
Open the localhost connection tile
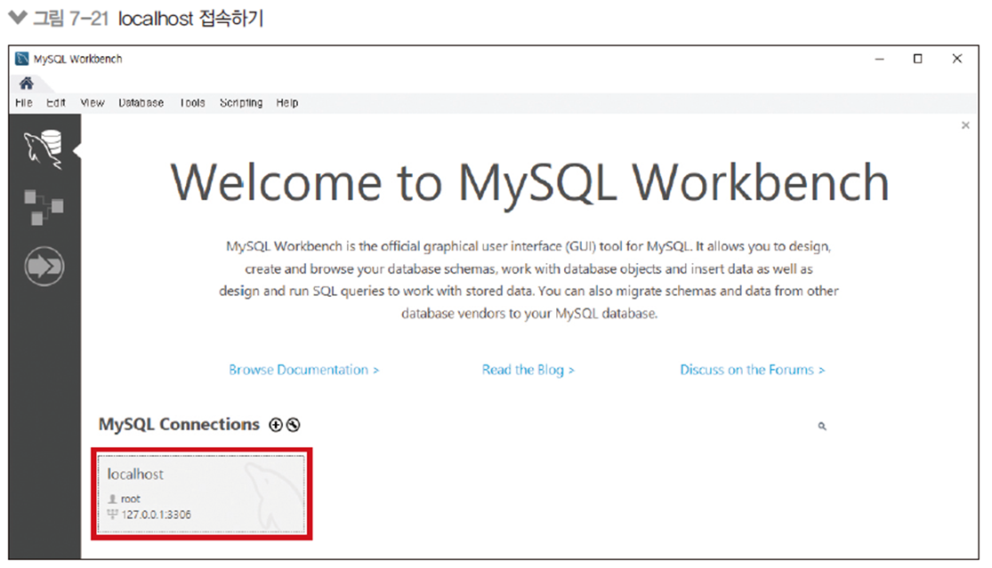coord(201,493)
